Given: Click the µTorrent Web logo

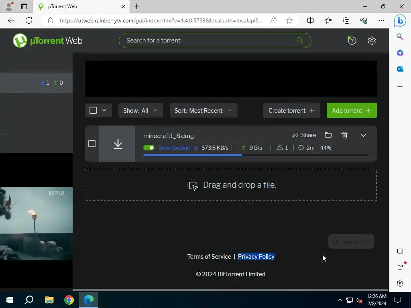Looking at the screenshot, I should (x=47, y=41).
